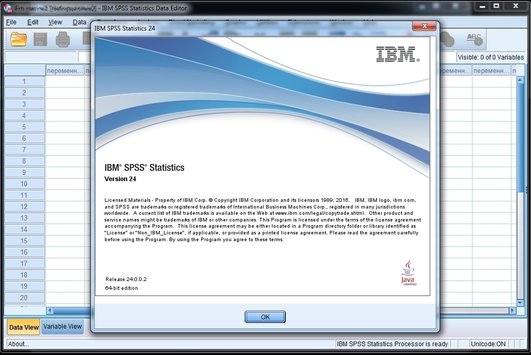
Task: Click the SPSS app icon in title bar
Action: [x=7, y=8]
